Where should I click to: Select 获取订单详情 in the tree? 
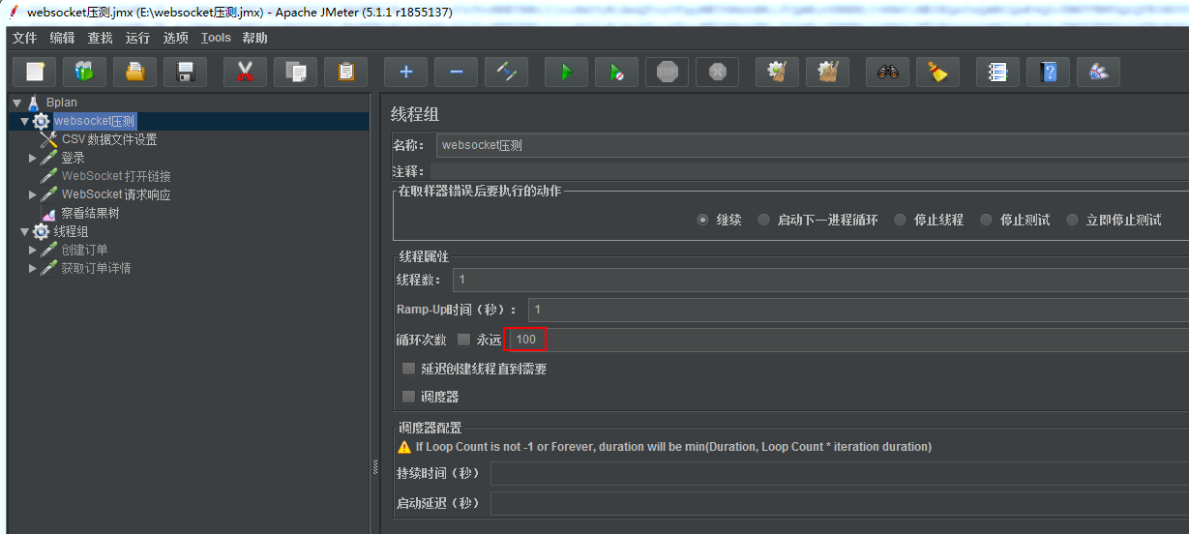96,268
